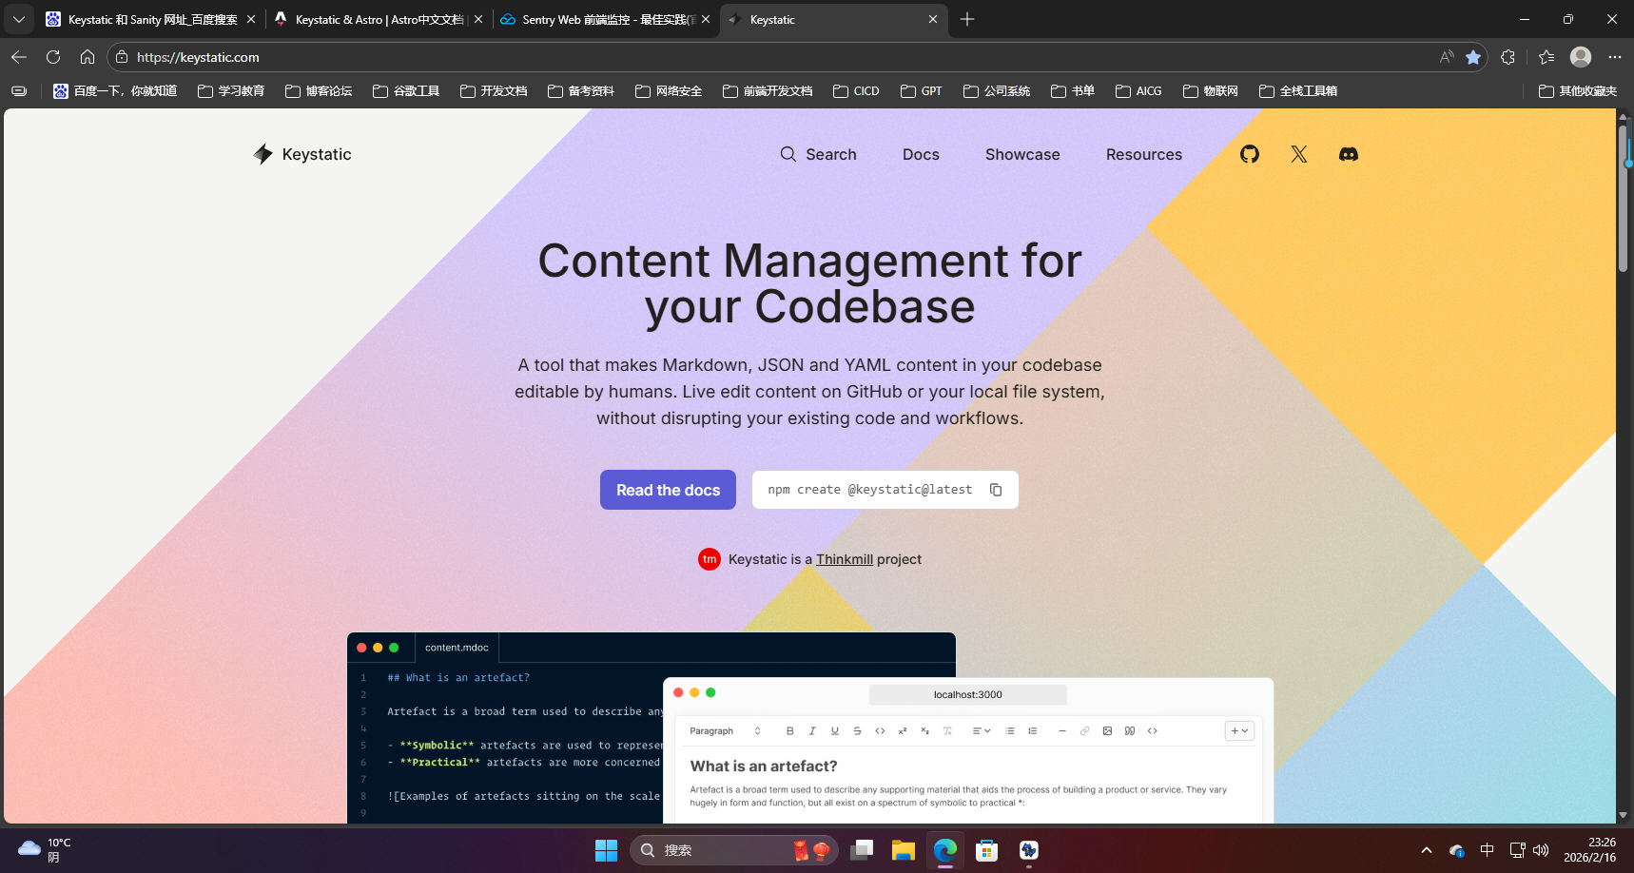Open the 百度一下 bookmark

point(115,91)
